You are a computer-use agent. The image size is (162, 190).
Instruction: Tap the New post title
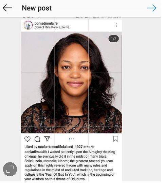[x=37, y=8]
